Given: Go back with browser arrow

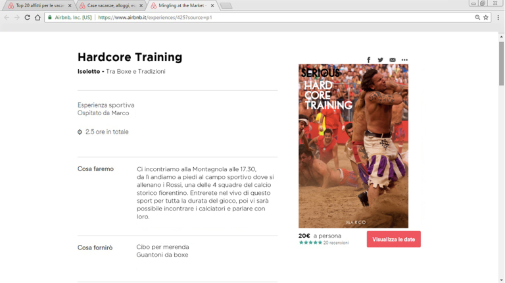Looking at the screenshot, I should point(7,17).
